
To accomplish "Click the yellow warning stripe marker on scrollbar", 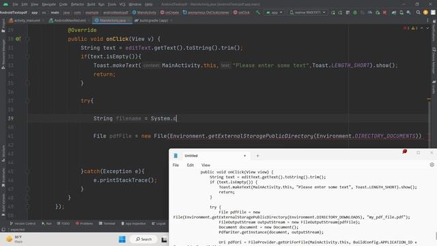I will [429, 99].
